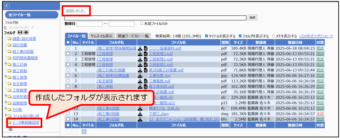Image resolution: width=340 pixels, height=140 pixels.
Task: Click the expand-all folders icon next to フォルダ
Action: 26,33
